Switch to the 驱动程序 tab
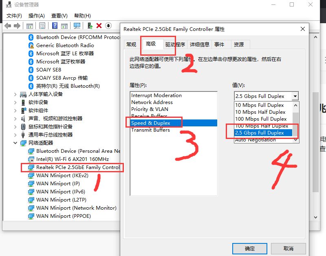Image resolution: width=326 pixels, height=256 pixels. point(175,45)
